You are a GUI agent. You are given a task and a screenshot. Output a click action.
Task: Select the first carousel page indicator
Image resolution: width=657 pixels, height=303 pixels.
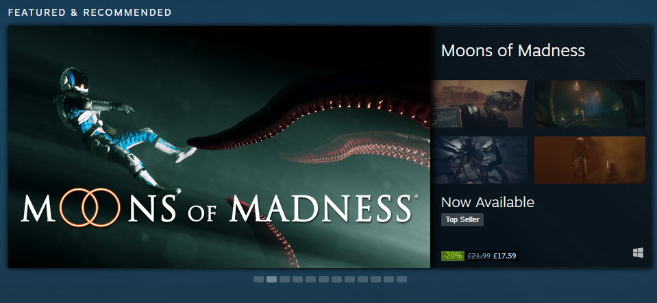[258, 279]
